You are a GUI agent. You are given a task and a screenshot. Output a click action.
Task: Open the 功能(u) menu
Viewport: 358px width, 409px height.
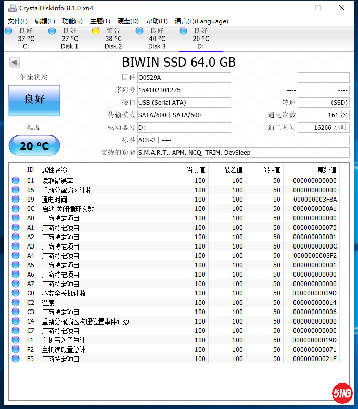[x=72, y=21]
